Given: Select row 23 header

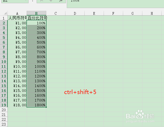Looking at the screenshot, I should tap(4, 124).
